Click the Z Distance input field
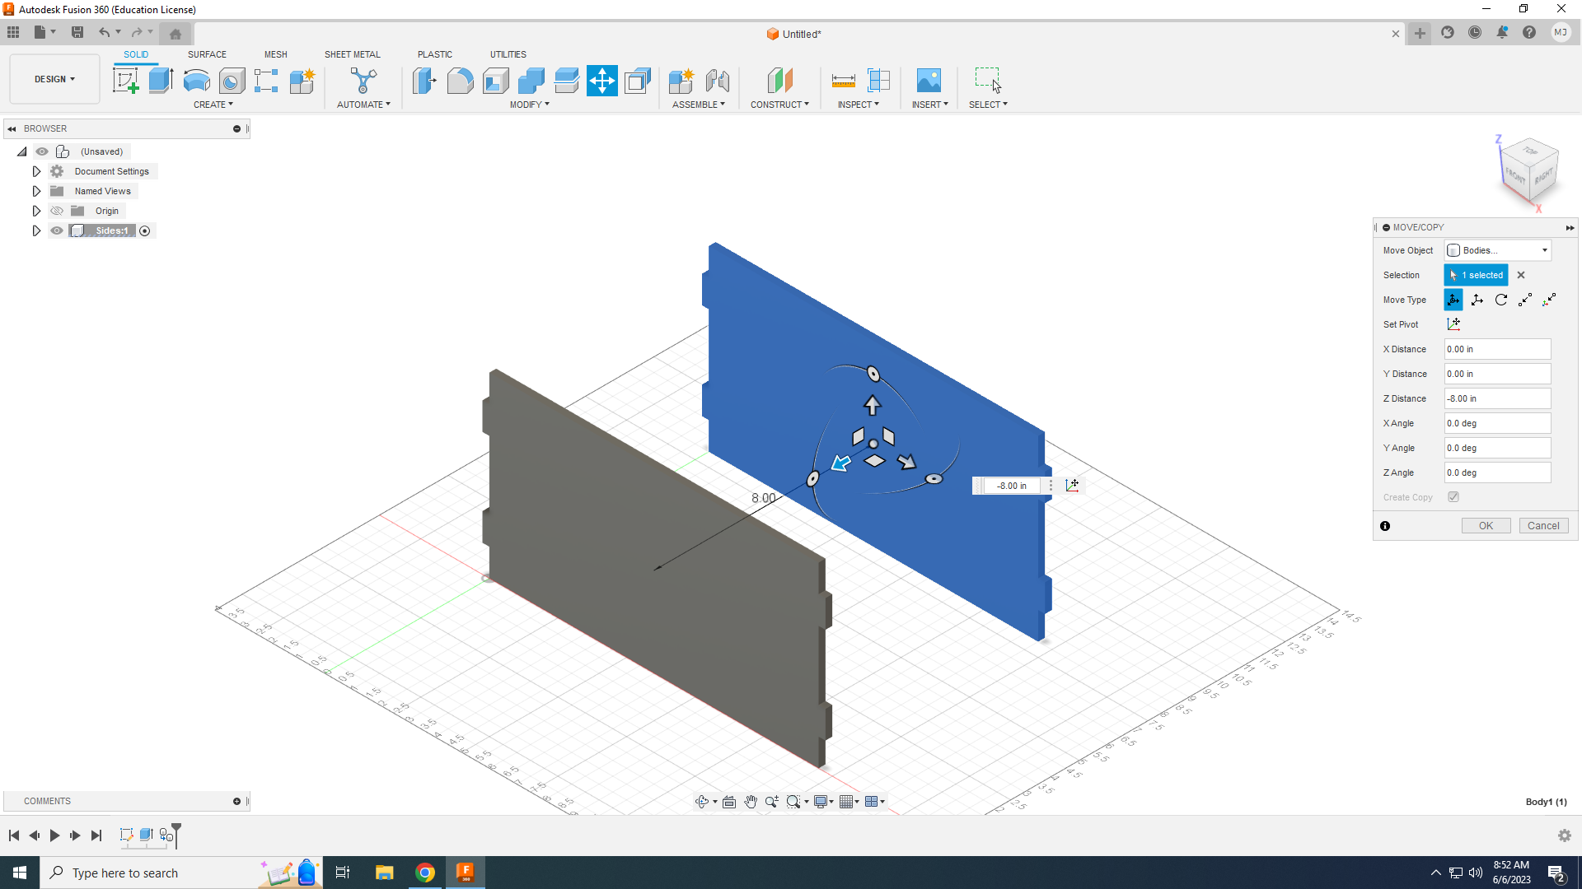Image resolution: width=1582 pixels, height=889 pixels. (x=1497, y=398)
